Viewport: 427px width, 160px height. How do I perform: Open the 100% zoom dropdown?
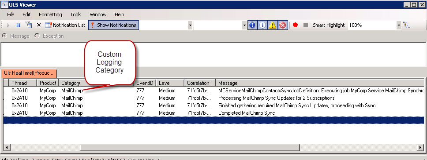point(399,25)
